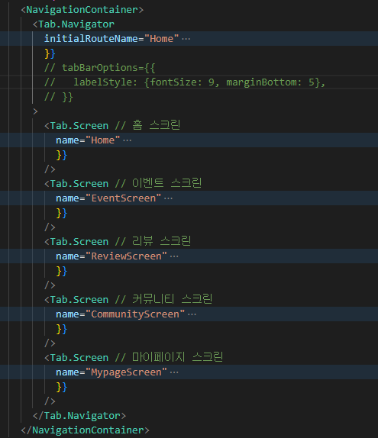Click the "MypageScreen" string value
Viewport: 378px width, 438px height.
[x=126, y=372]
